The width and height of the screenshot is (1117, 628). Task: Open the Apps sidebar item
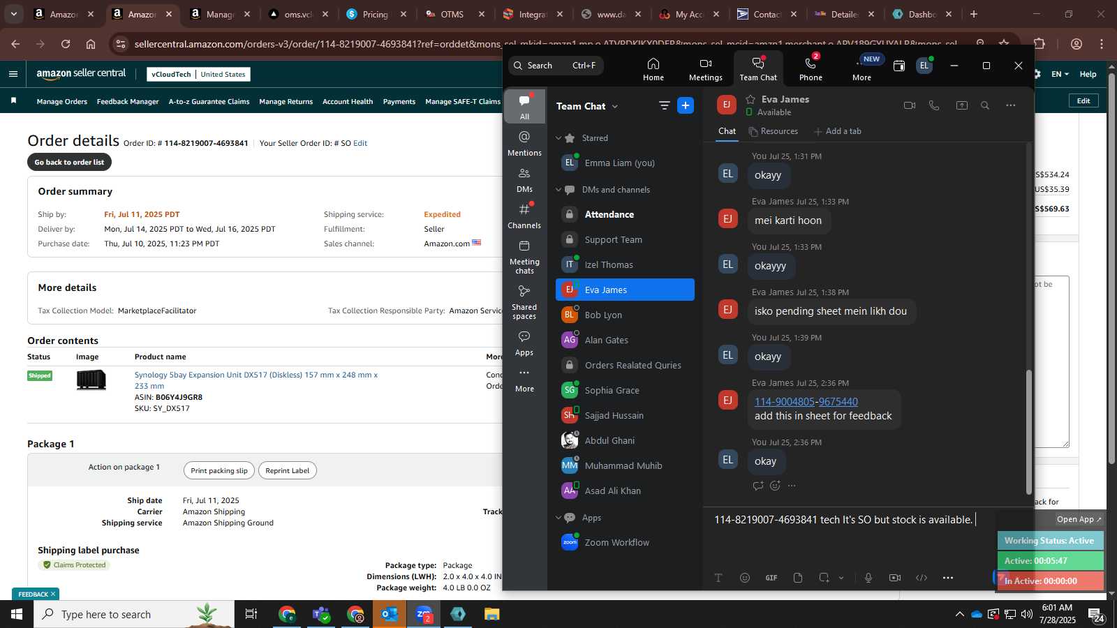(524, 343)
